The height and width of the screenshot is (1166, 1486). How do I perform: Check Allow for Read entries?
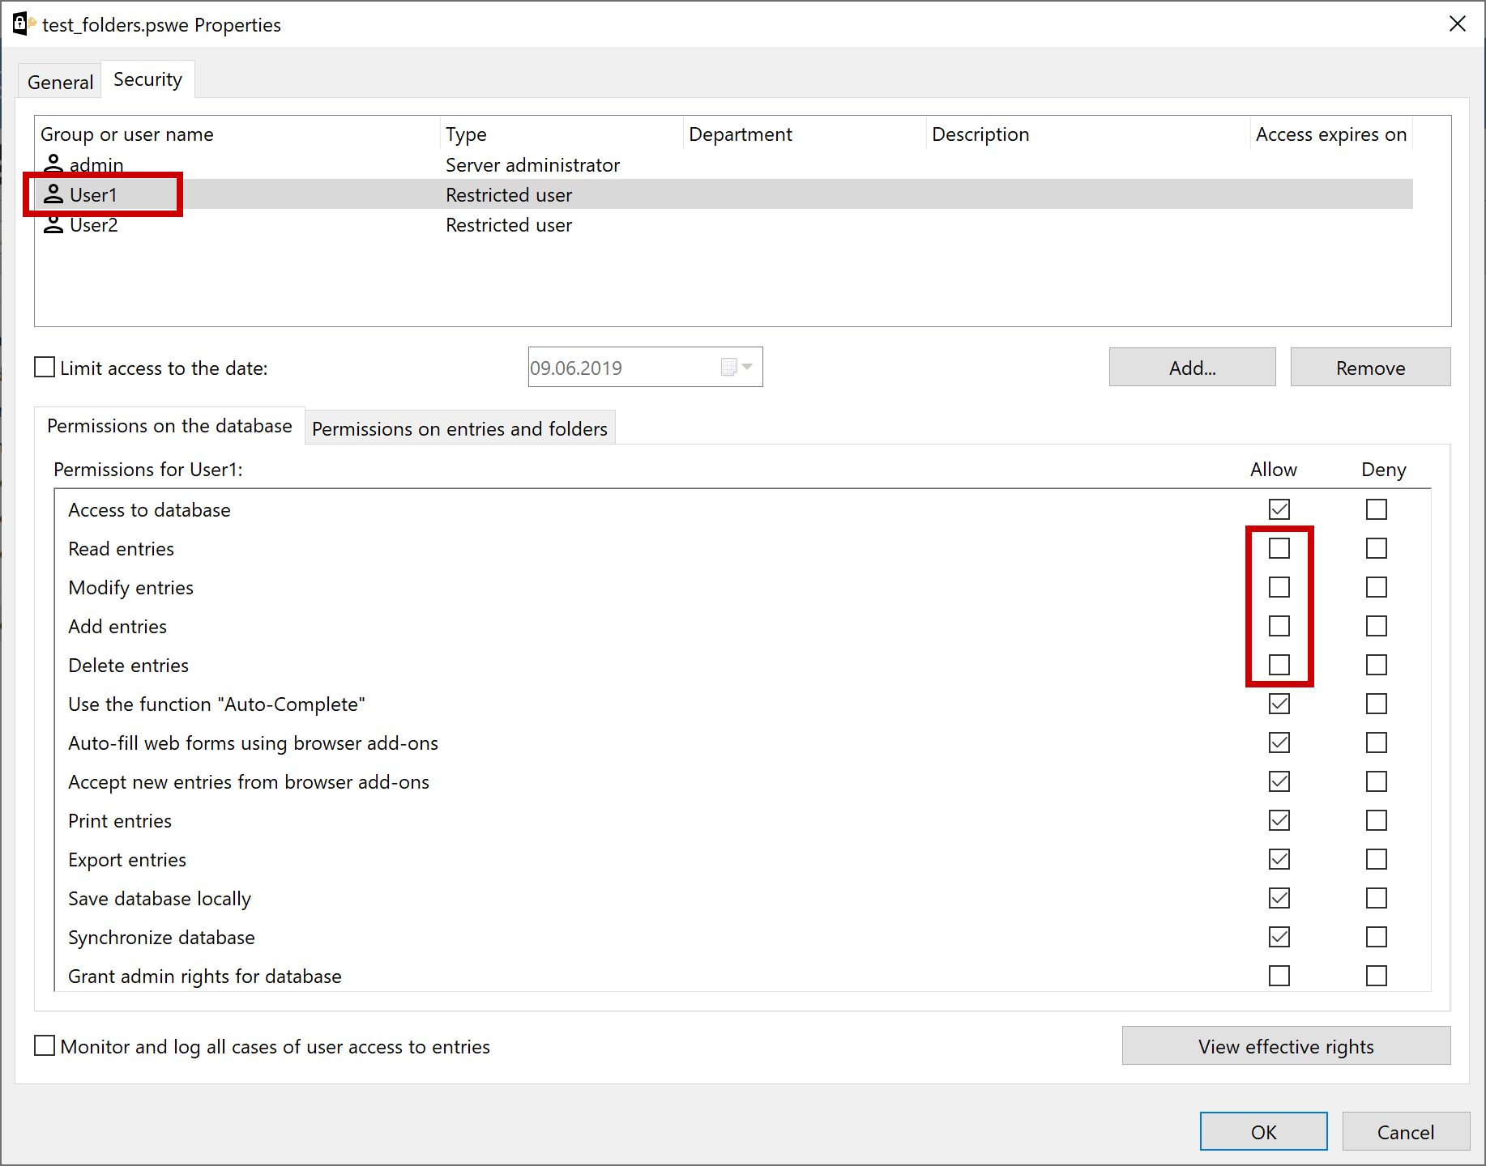[1279, 548]
